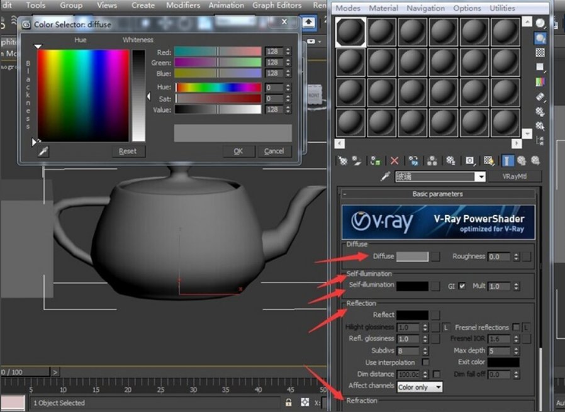Collapse the Basic parameters rollout

pos(344,194)
